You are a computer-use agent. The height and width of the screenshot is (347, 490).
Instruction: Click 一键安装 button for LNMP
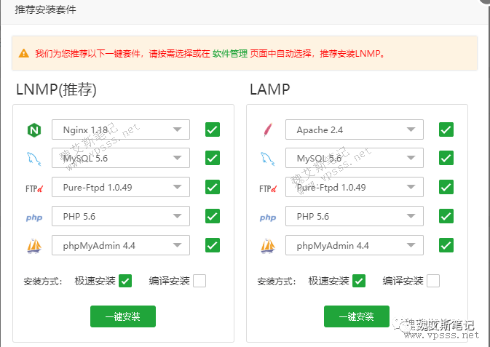[x=123, y=316]
